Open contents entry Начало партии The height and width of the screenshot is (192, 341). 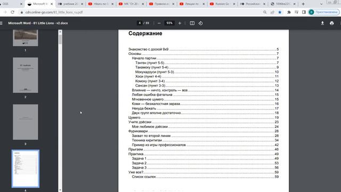point(205,58)
